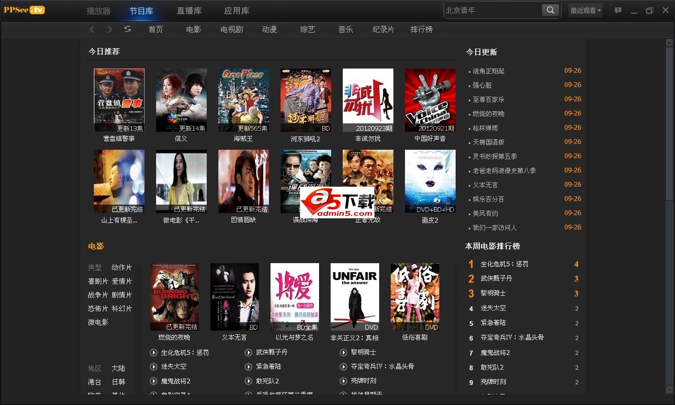This screenshot has height=405, width=675.
Task: Open the 排行榜 menu item
Action: (x=421, y=30)
